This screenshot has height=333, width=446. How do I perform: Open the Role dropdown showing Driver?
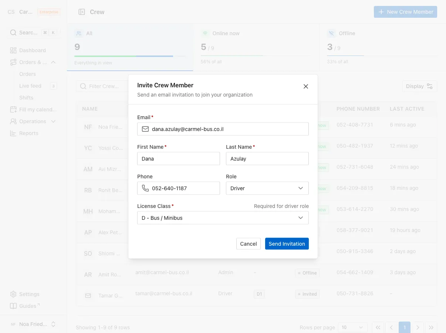(267, 188)
